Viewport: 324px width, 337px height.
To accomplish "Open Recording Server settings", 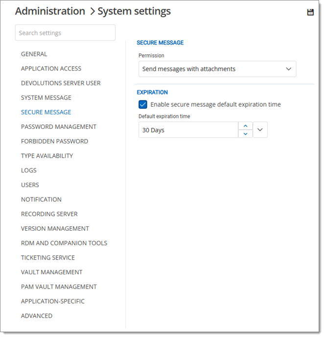I will [49, 214].
